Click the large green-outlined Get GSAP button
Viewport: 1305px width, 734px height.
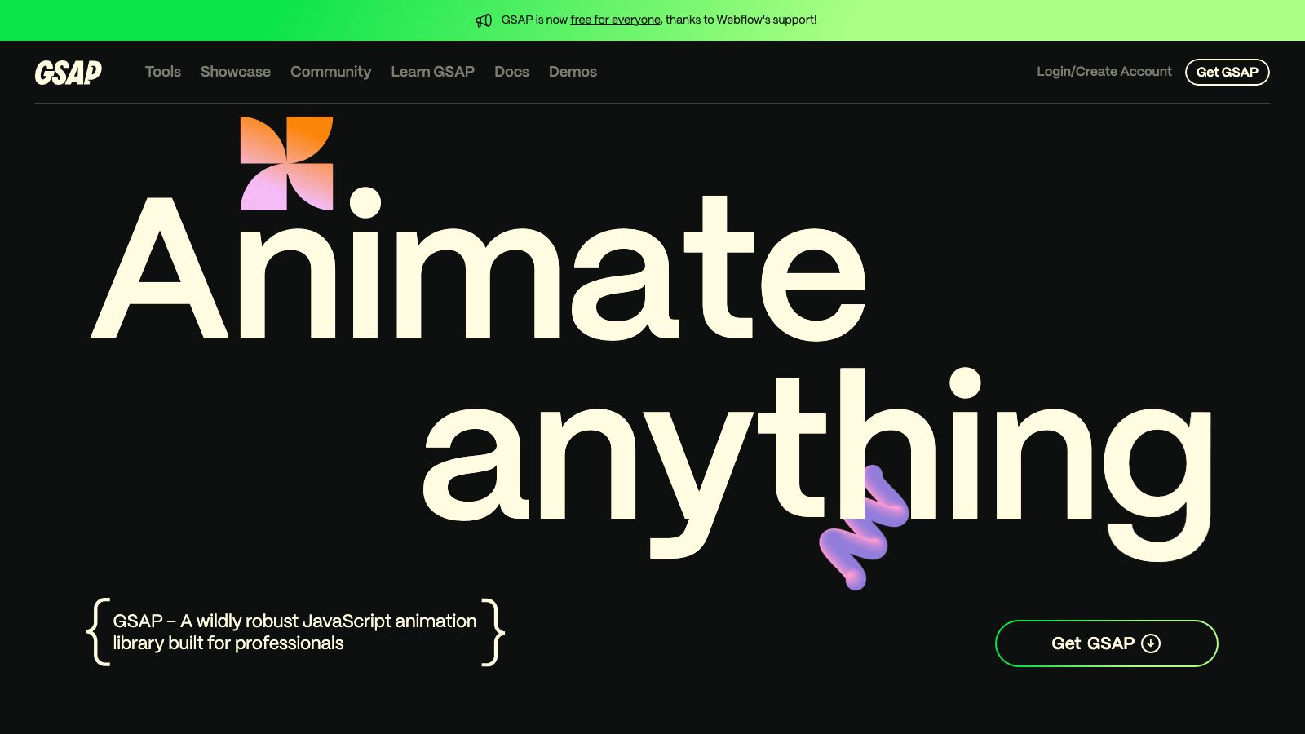coord(1106,643)
